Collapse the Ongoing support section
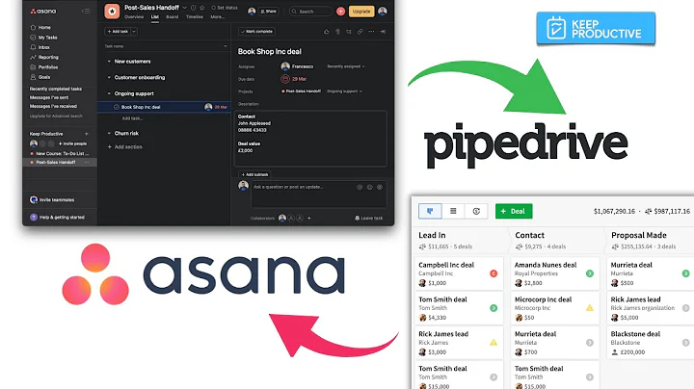This screenshot has width=694, height=389. pos(109,93)
